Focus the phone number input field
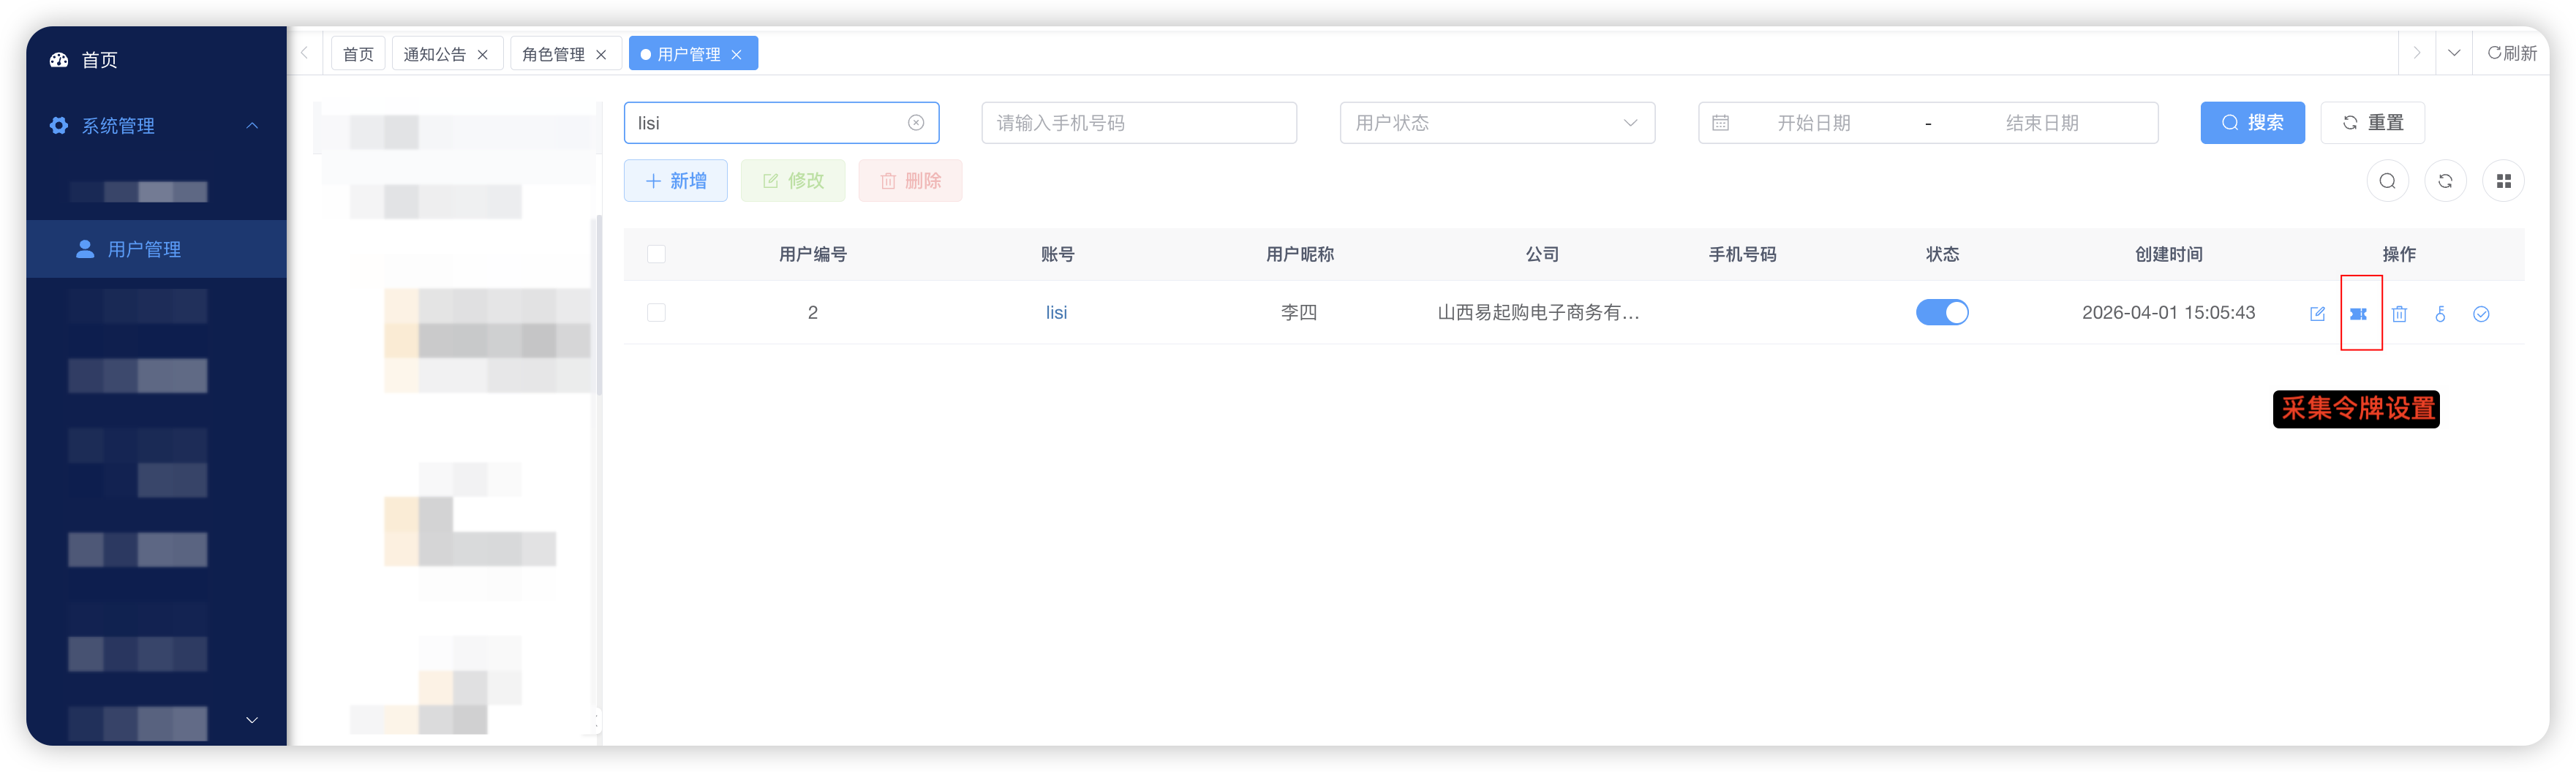2576x772 pixels. (1139, 123)
